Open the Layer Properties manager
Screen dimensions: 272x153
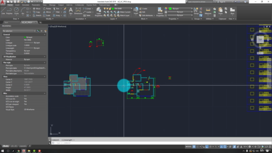click(x=99, y=12)
